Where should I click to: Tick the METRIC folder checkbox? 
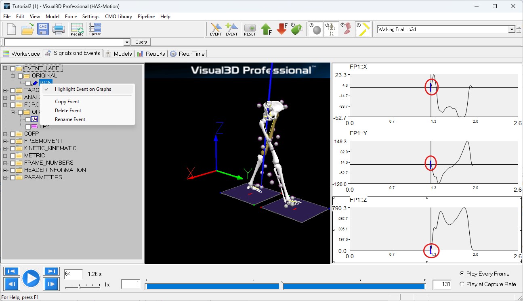click(x=13, y=156)
